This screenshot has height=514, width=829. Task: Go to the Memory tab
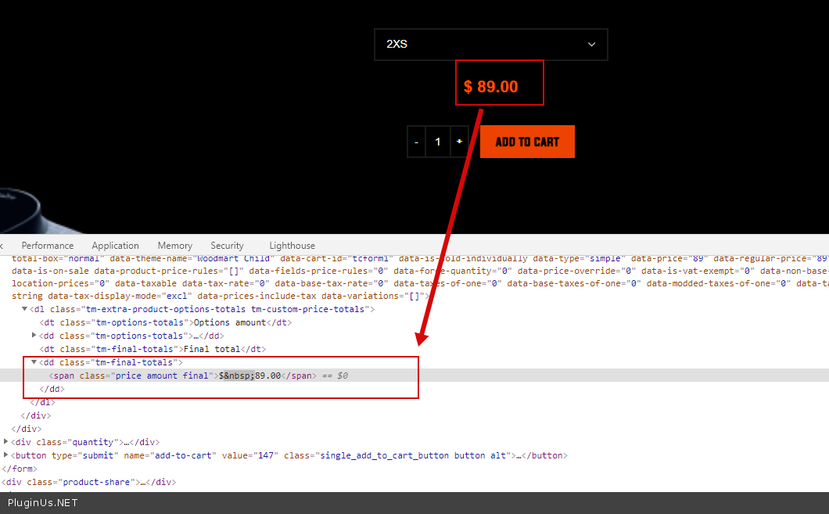tap(174, 246)
